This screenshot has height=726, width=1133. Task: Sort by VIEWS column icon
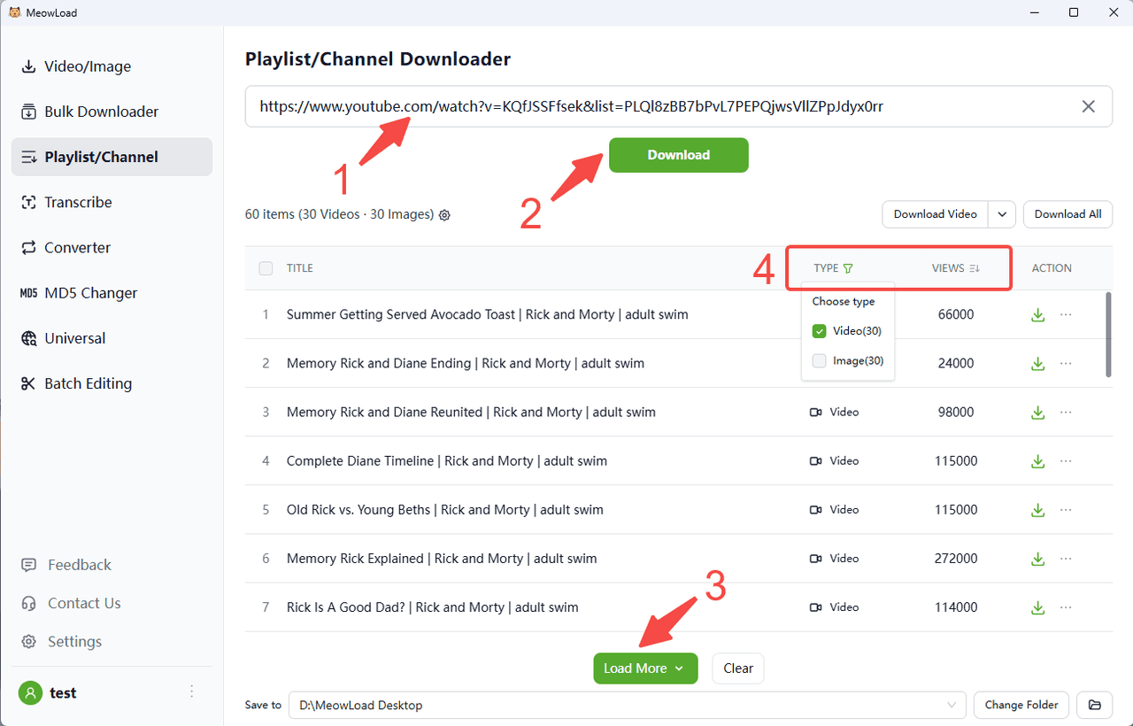point(975,268)
